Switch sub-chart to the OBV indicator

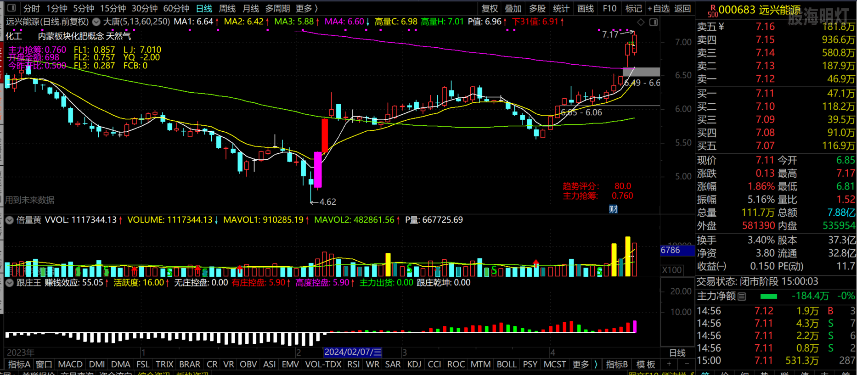tap(248, 364)
